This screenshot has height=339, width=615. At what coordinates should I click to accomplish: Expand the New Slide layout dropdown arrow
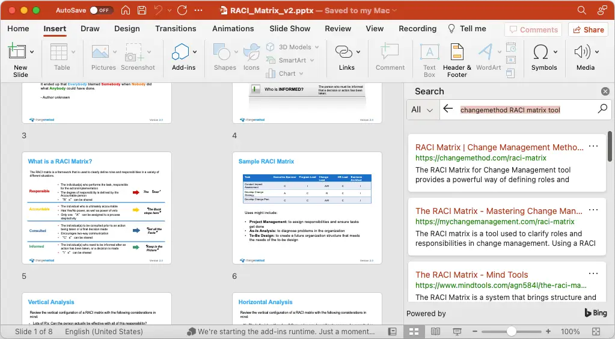pos(32,52)
